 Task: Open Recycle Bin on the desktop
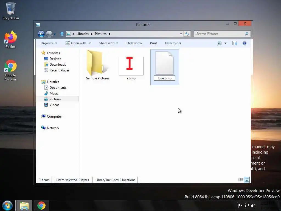point(11,11)
